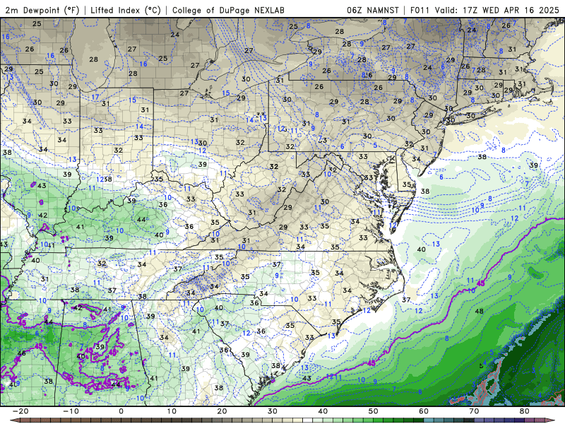This screenshot has height=424, width=565.
Task: Click the '2m Dewpoint (°F)' title text
Action: (x=42, y=10)
